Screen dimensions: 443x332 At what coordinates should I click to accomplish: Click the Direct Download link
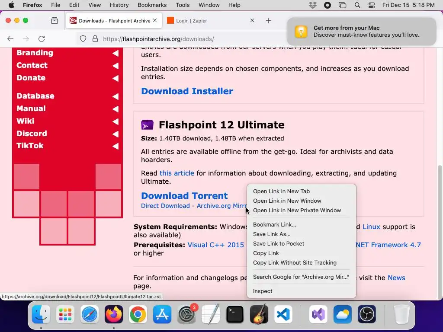pos(165,206)
